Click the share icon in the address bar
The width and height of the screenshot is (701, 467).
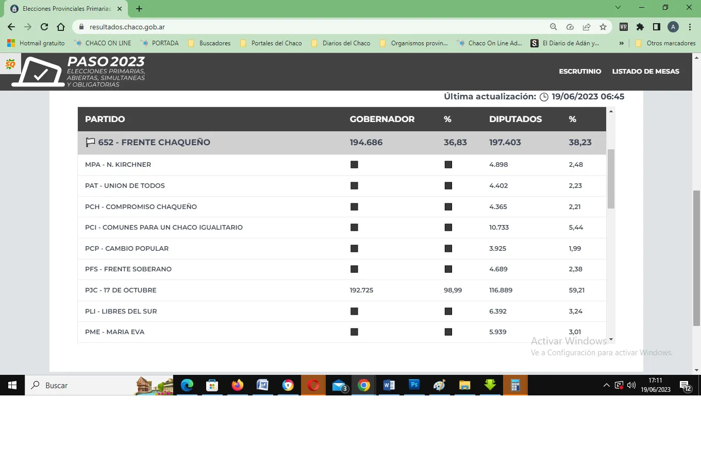[x=587, y=27]
